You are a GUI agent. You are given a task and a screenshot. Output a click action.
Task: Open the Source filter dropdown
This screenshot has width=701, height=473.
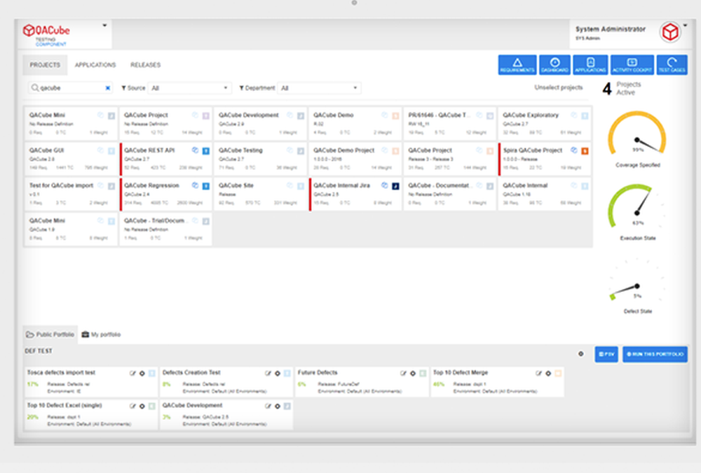coord(189,88)
